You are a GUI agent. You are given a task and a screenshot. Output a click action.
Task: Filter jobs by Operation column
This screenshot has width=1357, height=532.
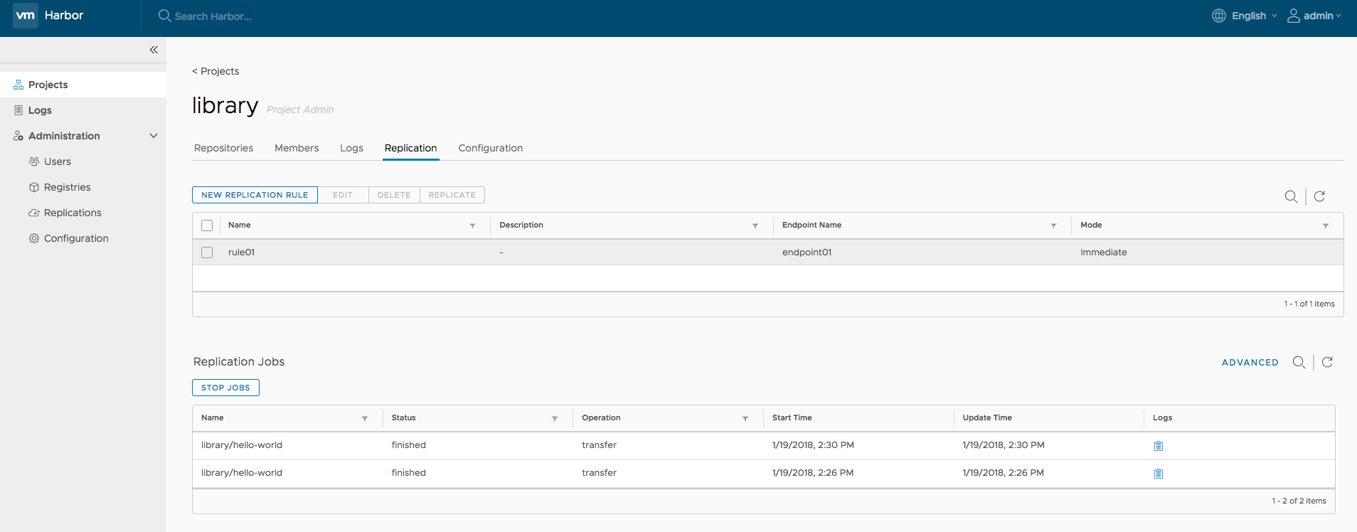(x=745, y=419)
